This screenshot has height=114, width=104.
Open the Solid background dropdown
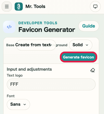pos(81,45)
